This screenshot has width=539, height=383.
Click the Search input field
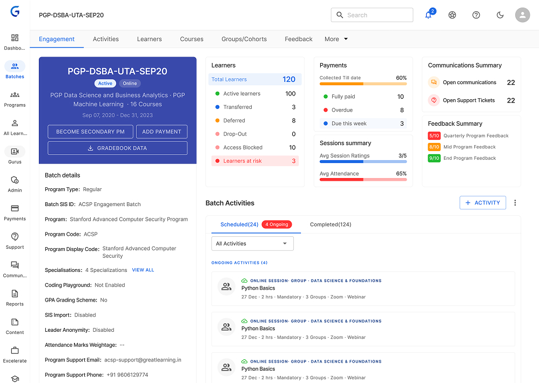point(372,15)
